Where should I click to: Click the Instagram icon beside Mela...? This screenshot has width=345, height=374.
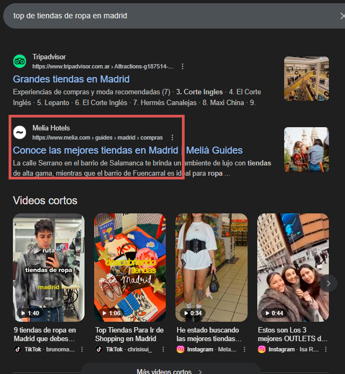point(181,349)
